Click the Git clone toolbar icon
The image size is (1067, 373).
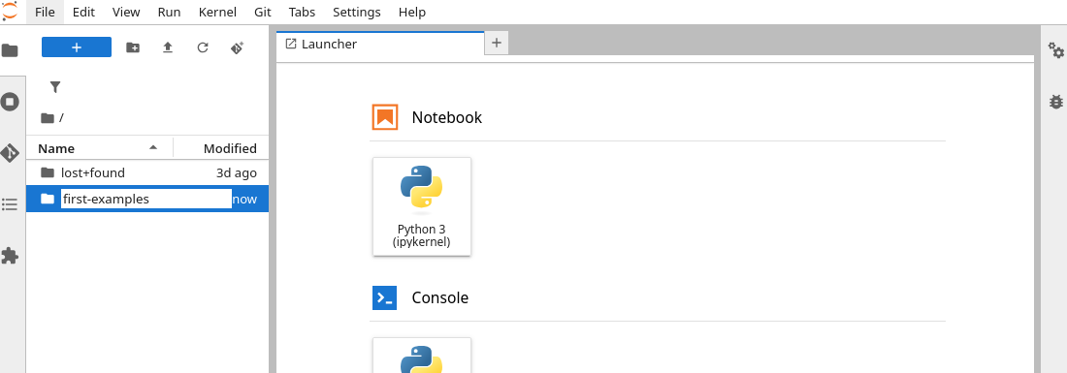pos(237,47)
